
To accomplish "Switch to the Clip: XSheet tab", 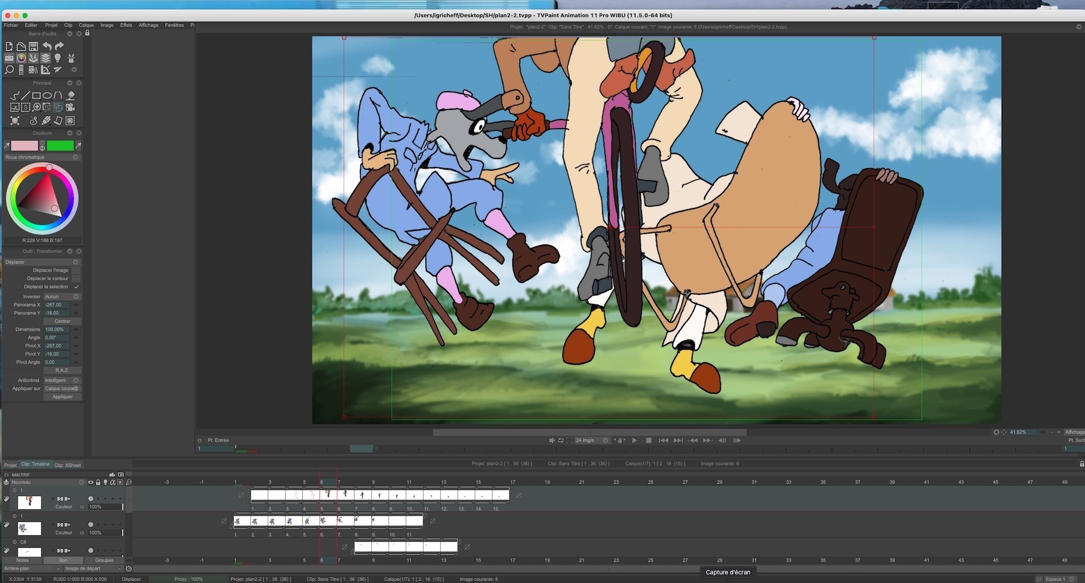I will pyautogui.click(x=68, y=465).
